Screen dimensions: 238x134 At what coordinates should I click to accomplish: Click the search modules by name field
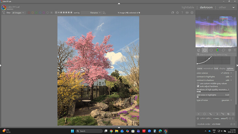(x=216, y=54)
